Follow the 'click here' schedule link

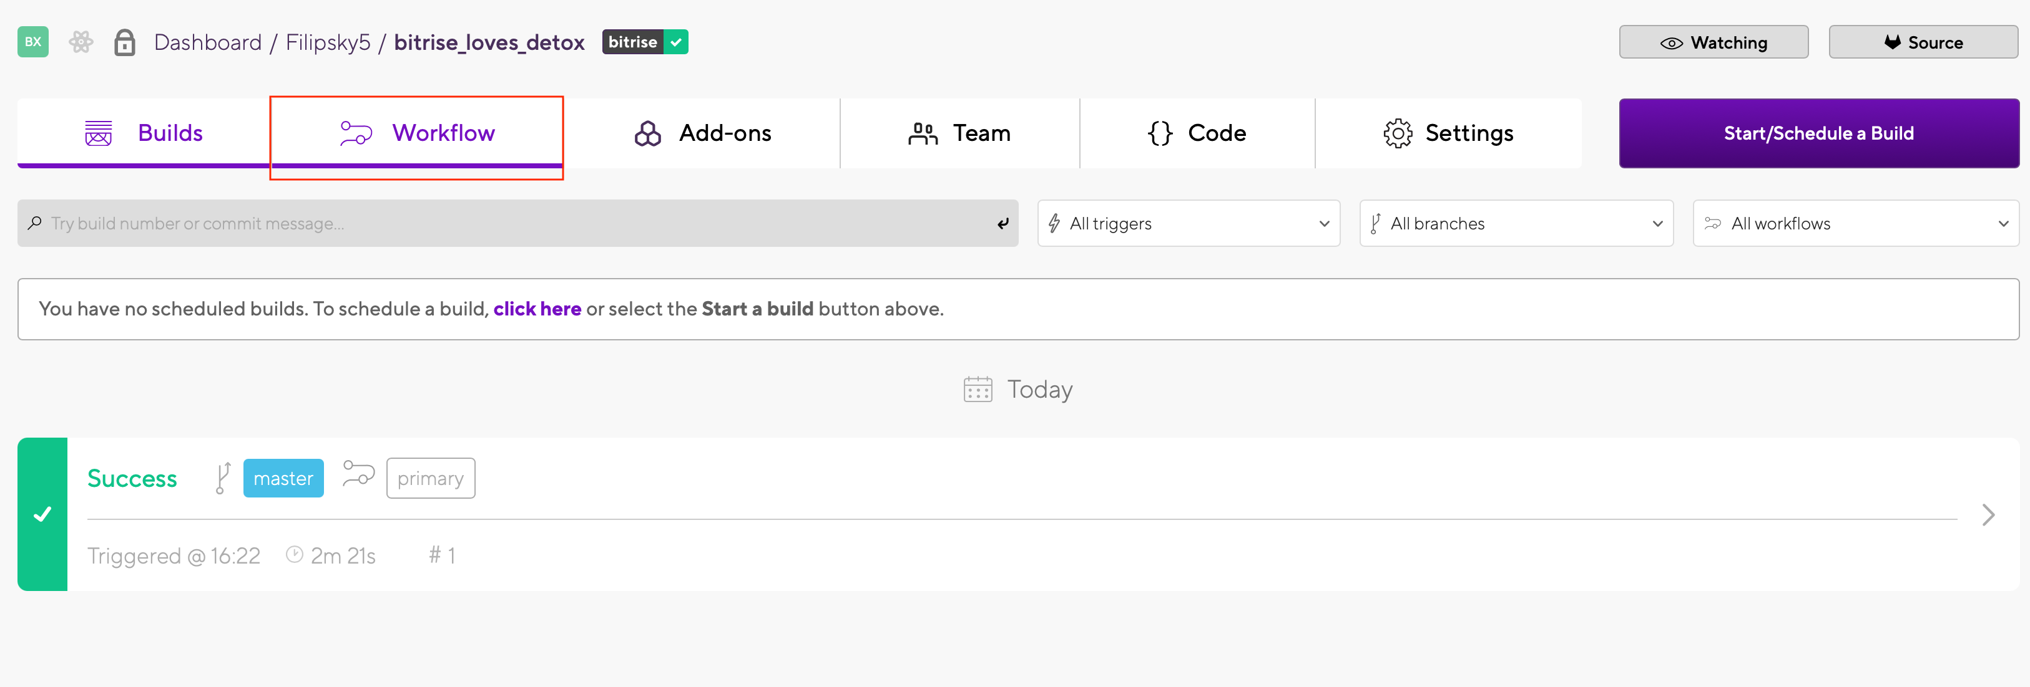[537, 309]
